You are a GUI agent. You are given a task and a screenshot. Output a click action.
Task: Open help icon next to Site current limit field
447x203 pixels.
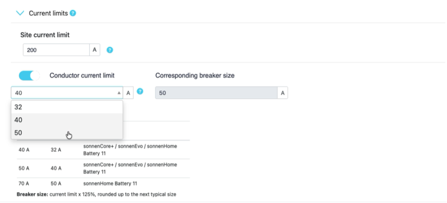pos(109,50)
